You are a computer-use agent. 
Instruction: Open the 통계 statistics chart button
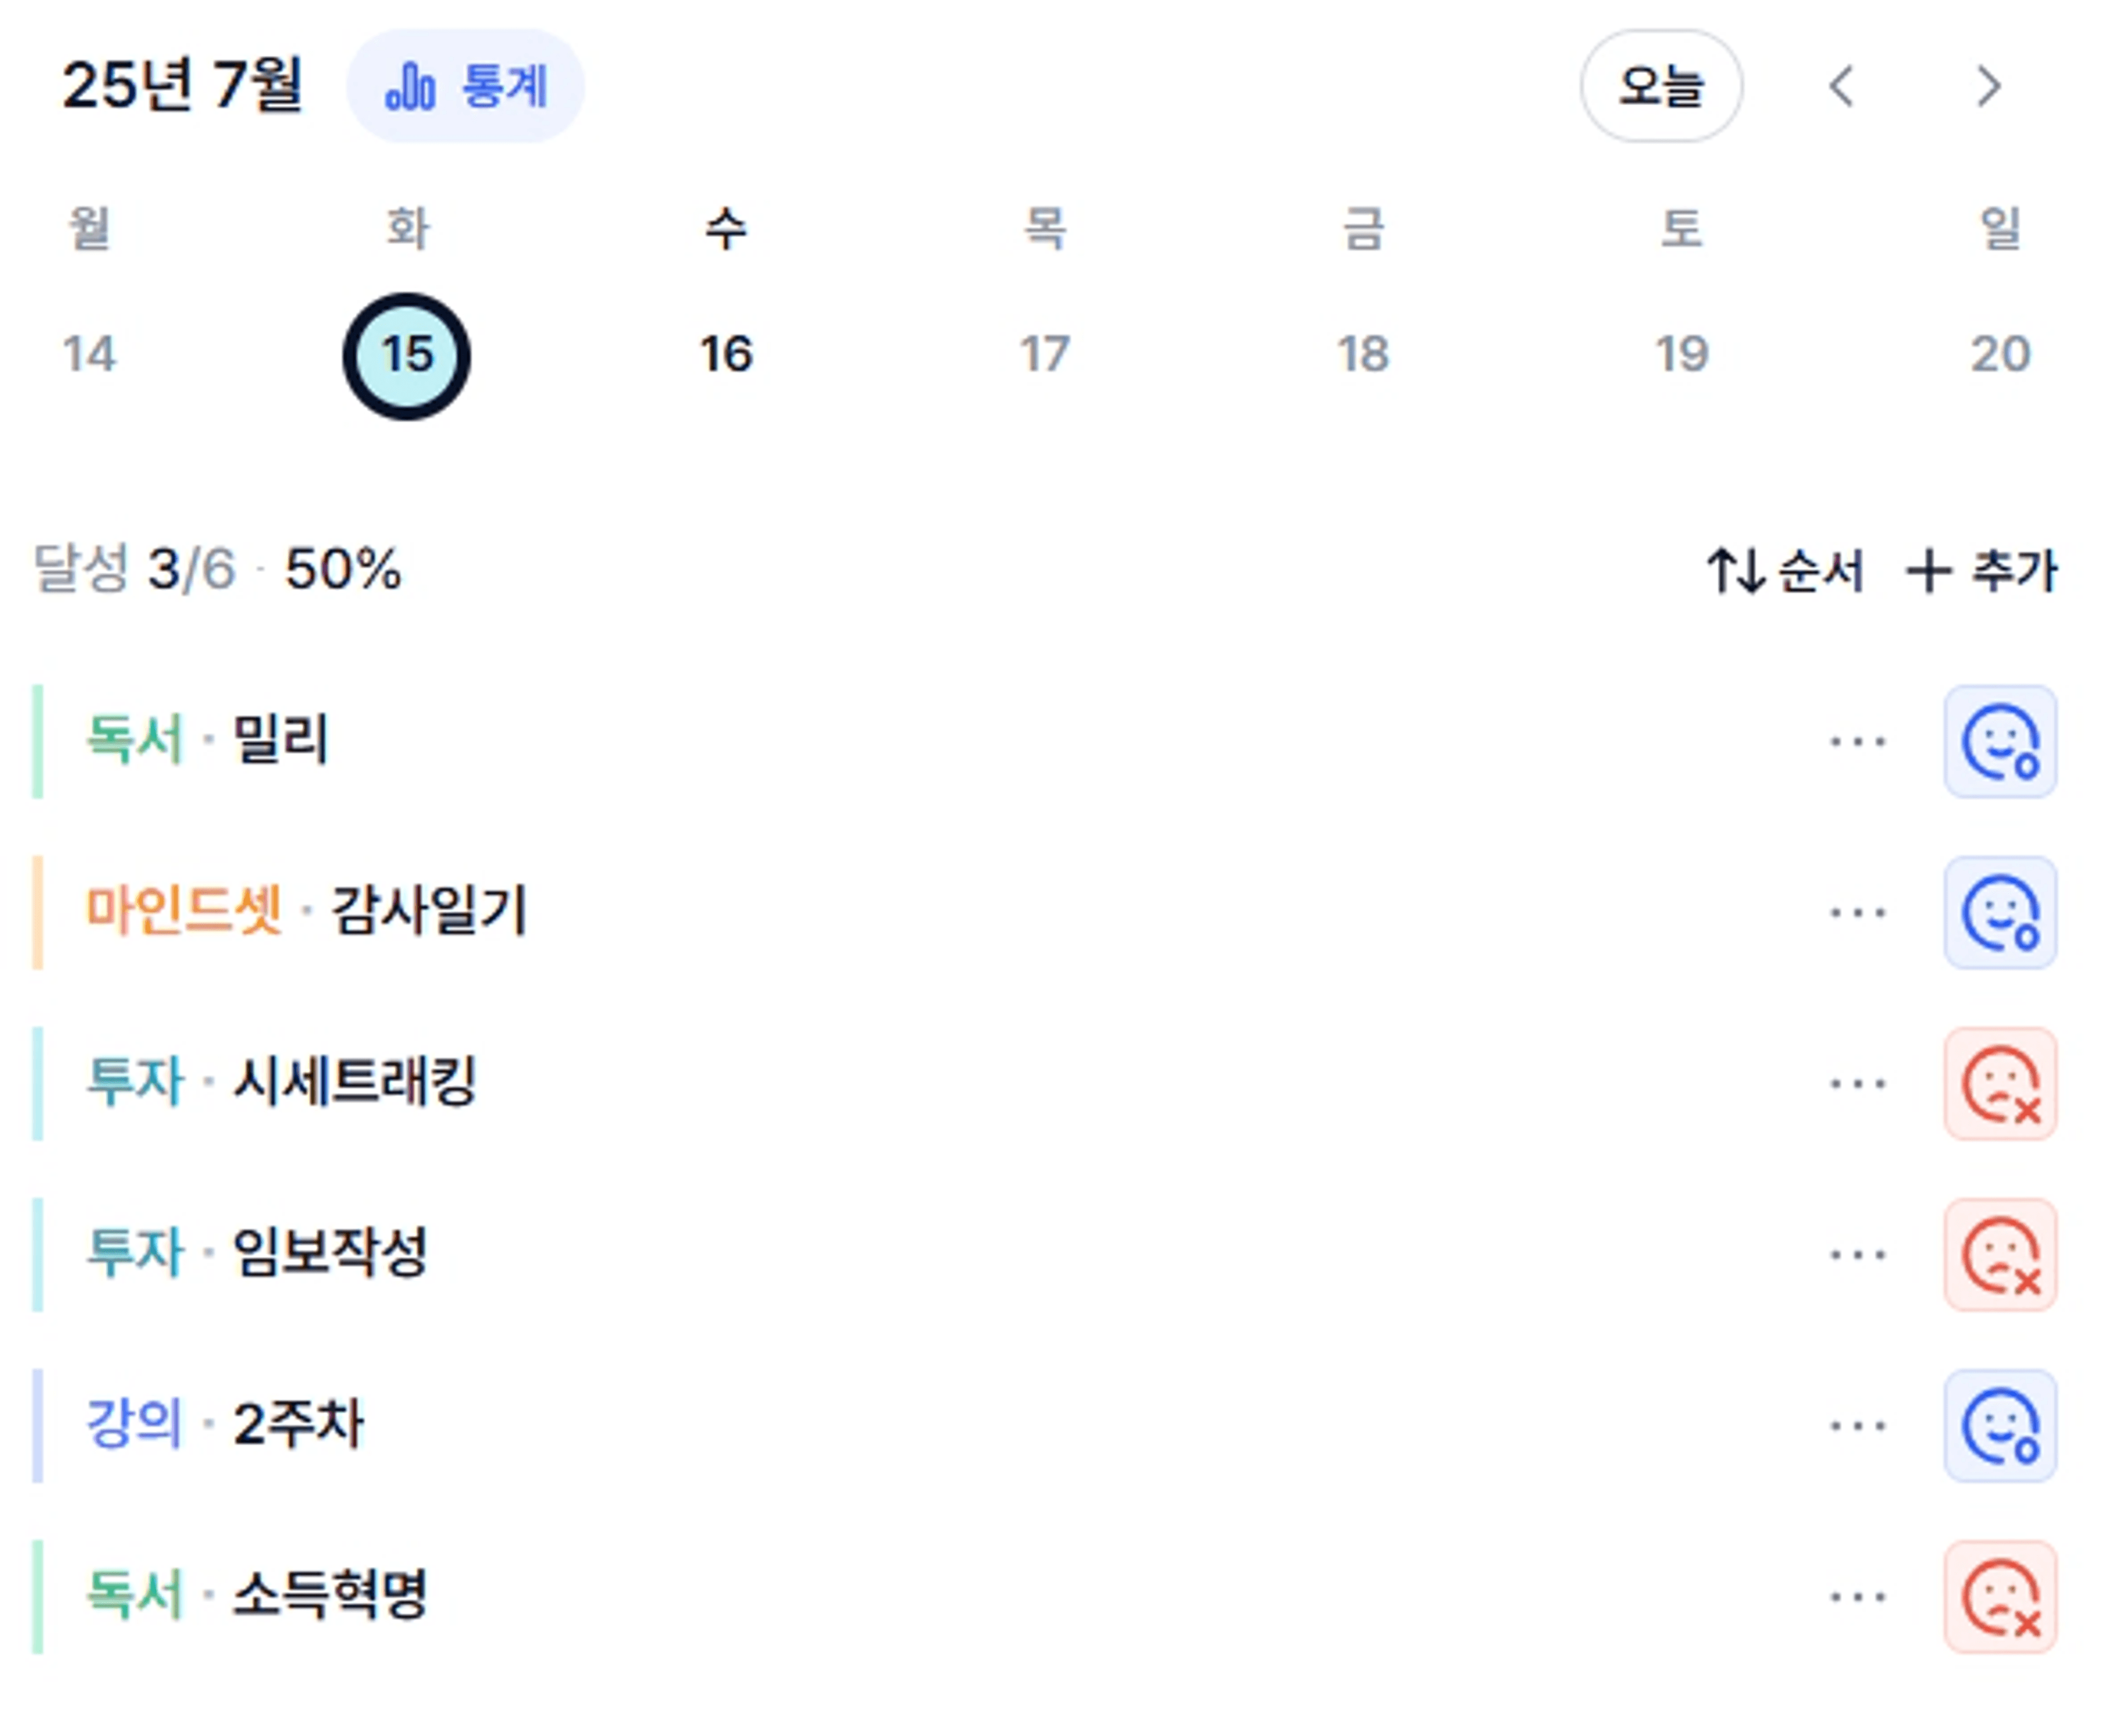pyautogui.click(x=465, y=86)
